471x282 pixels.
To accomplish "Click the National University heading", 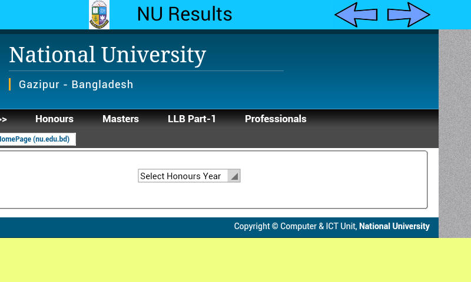I will (108, 55).
